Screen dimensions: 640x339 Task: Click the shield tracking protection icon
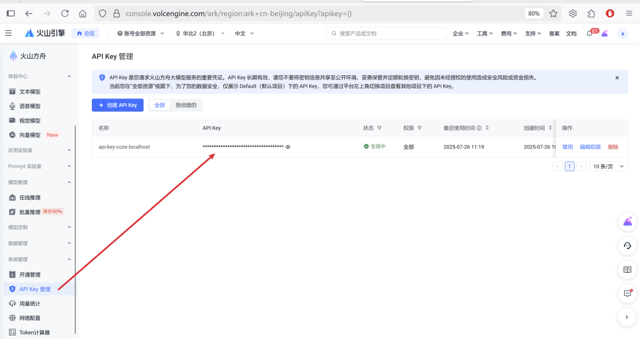[103, 14]
